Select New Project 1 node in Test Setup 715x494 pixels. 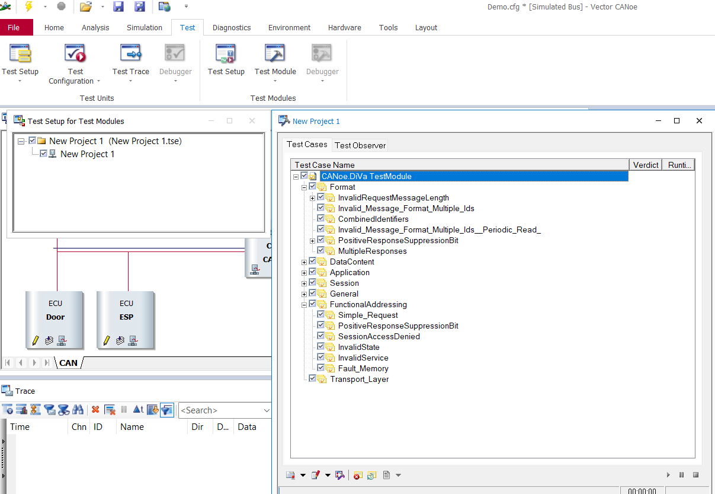tap(88, 154)
